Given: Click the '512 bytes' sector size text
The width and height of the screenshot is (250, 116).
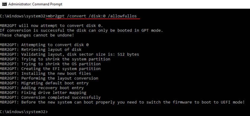Looking at the screenshot, I should [x=128, y=55].
